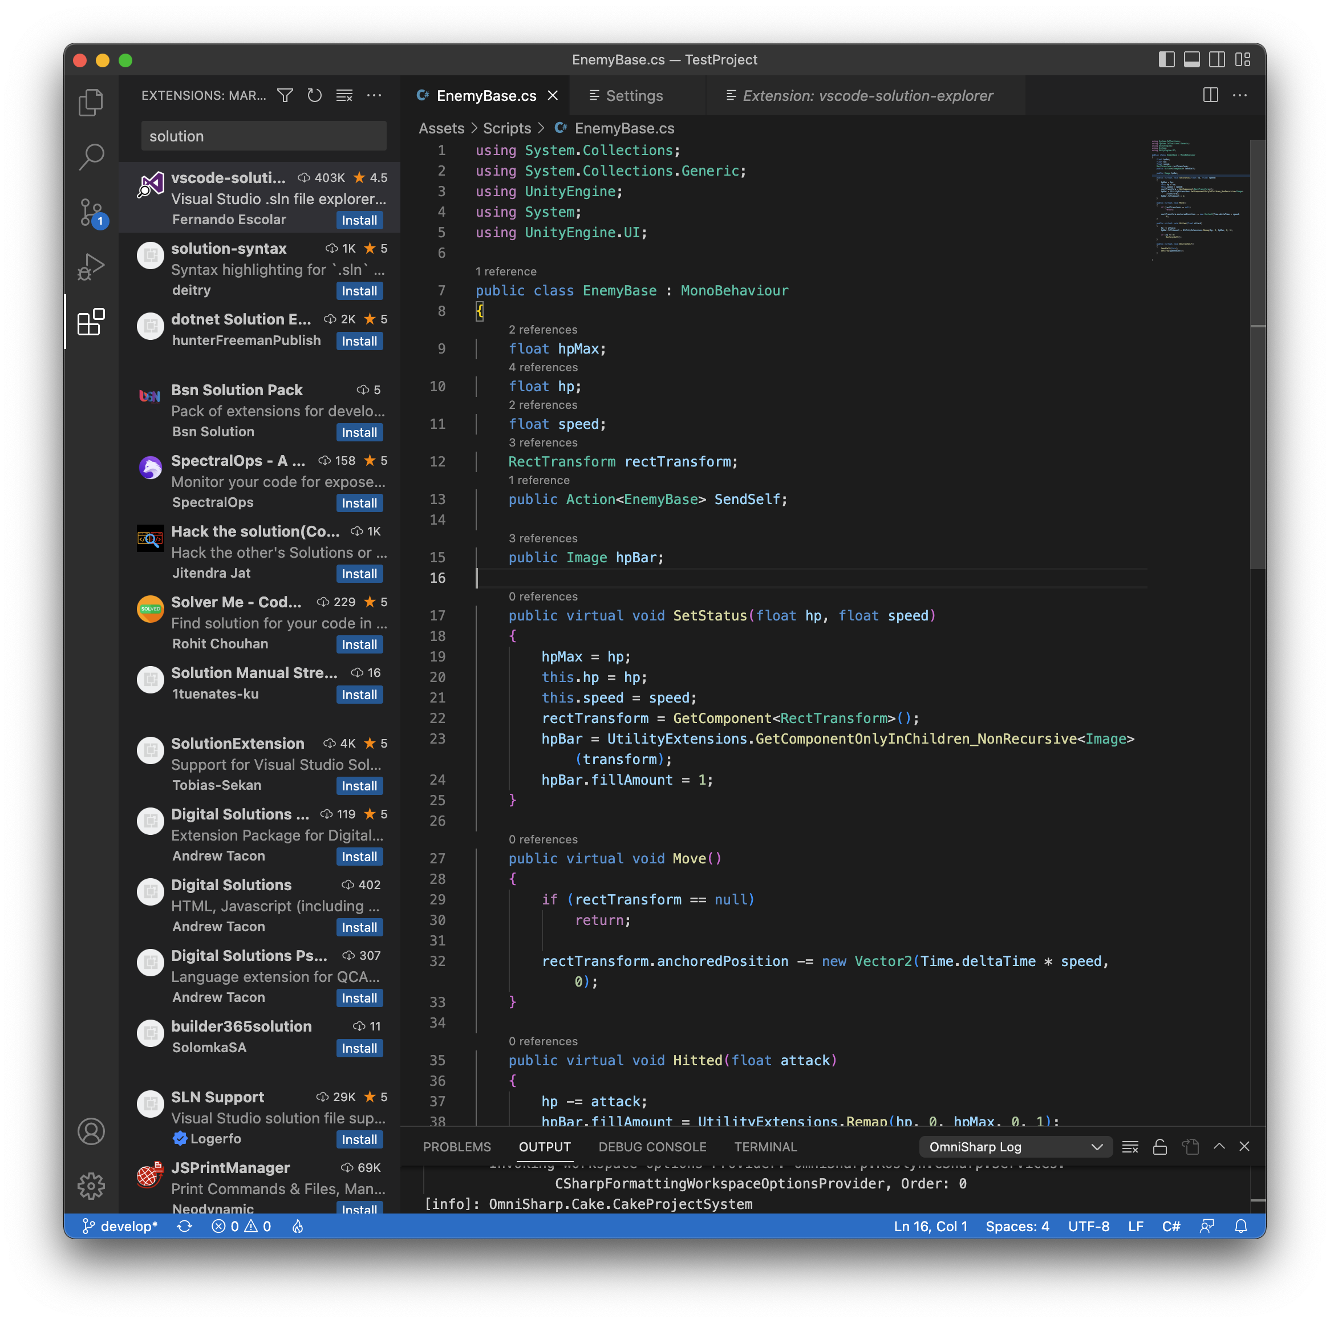Viewport: 1330px width, 1323px height.
Task: Toggle primary side bar visibility
Action: click(x=1166, y=60)
